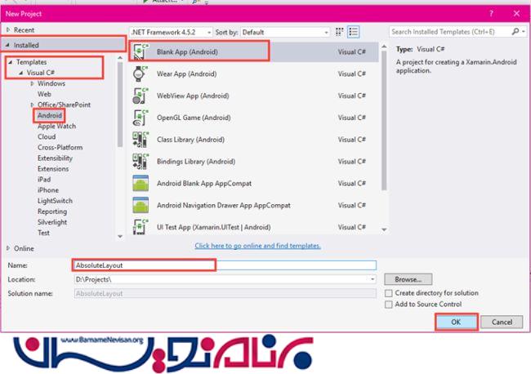The image size is (531, 374).
Task: Click the category tree scrollbar thumb
Action: coord(120,105)
